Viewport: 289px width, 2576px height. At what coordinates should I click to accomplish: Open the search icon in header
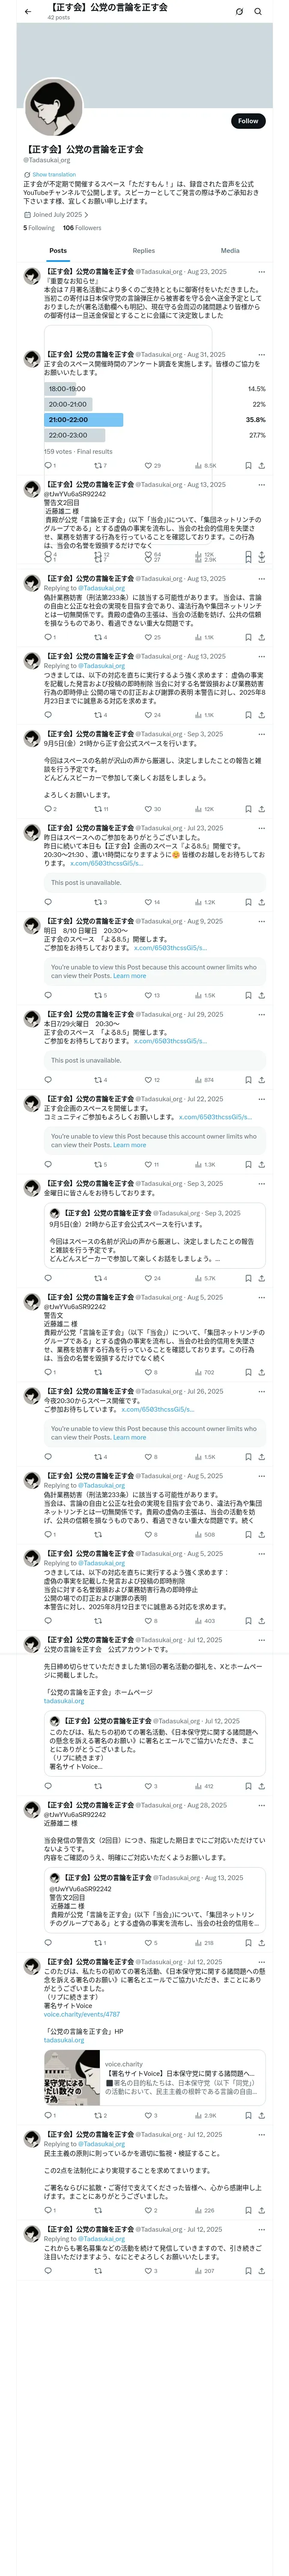[x=257, y=12]
